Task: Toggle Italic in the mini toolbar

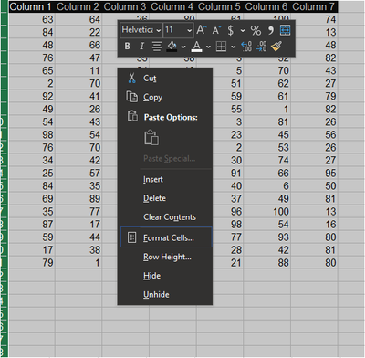Action: [141, 47]
